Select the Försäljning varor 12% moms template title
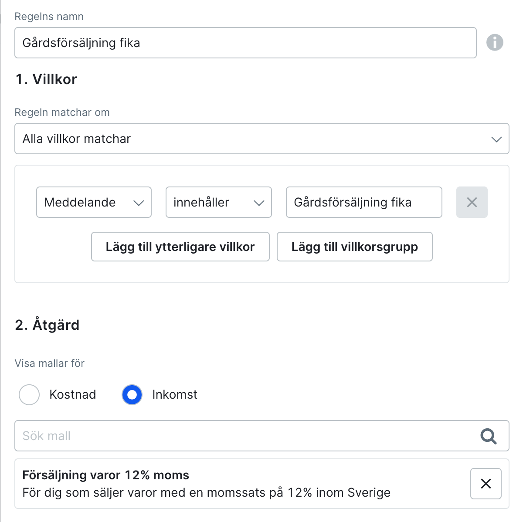The height and width of the screenshot is (522, 523). tap(106, 475)
